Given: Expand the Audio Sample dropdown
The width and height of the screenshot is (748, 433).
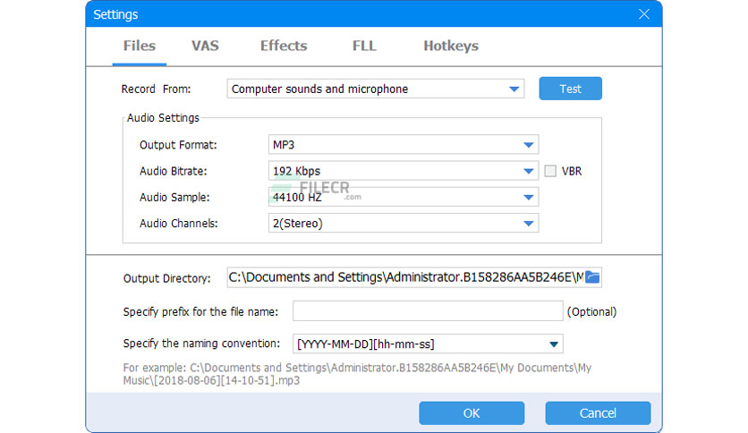Looking at the screenshot, I should [404, 197].
